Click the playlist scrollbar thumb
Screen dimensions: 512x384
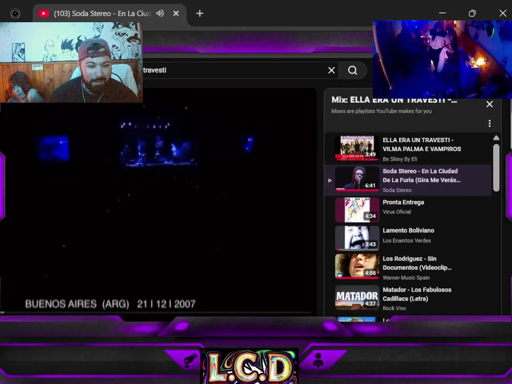tap(497, 167)
